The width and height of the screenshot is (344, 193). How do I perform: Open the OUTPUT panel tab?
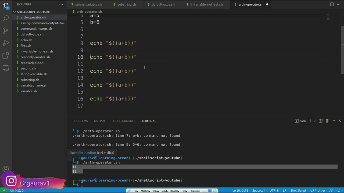click(x=100, y=121)
